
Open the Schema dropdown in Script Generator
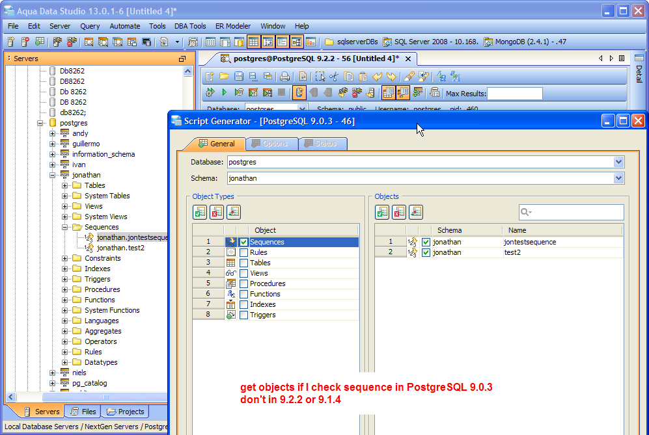tap(618, 178)
